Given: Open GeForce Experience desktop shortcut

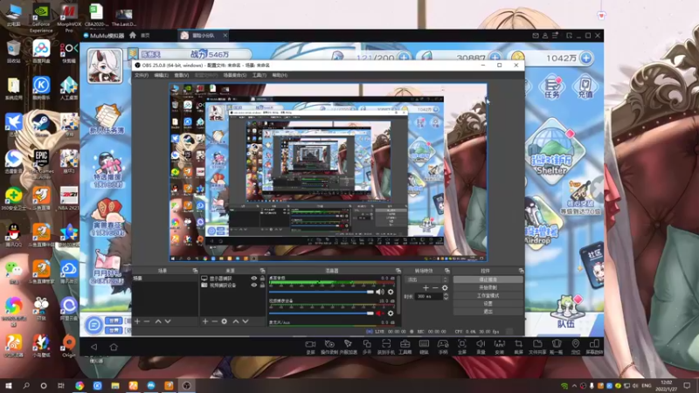Looking at the screenshot, I should (41, 17).
